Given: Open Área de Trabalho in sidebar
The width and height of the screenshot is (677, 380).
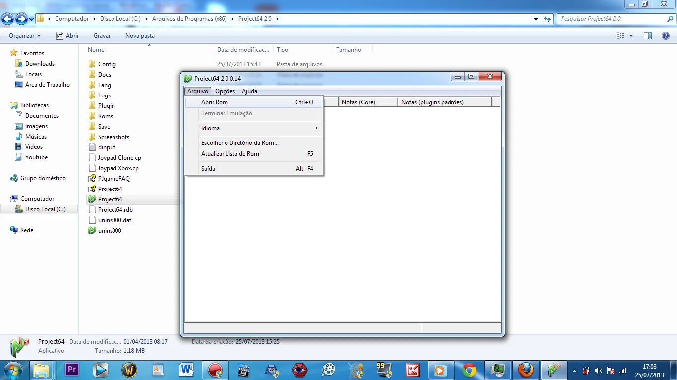Looking at the screenshot, I should [43, 85].
